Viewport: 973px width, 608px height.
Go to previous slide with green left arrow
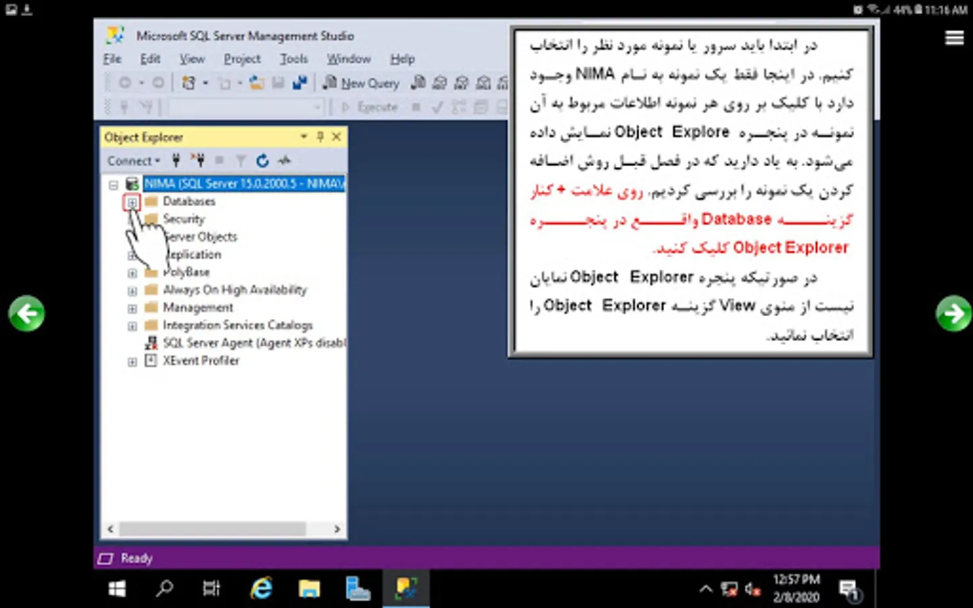click(27, 313)
